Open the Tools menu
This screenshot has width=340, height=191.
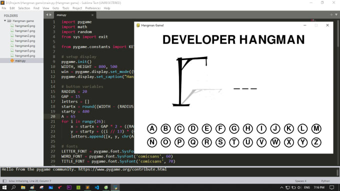coord(65,8)
